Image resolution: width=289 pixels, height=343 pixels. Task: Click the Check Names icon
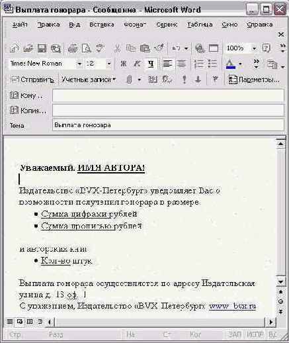click(x=167, y=79)
